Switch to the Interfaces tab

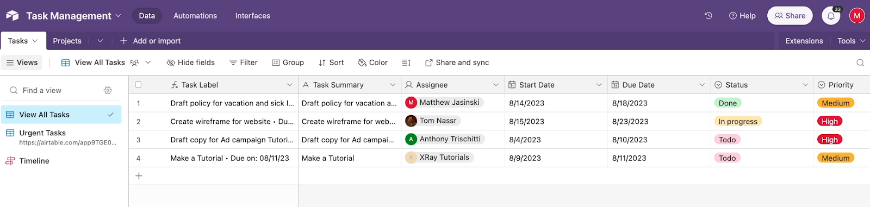(x=253, y=16)
